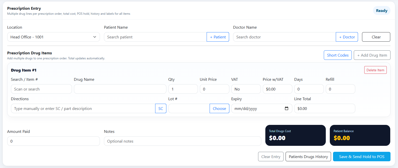Click the "Prescription Entry" heading

pyautogui.click(x=24, y=8)
